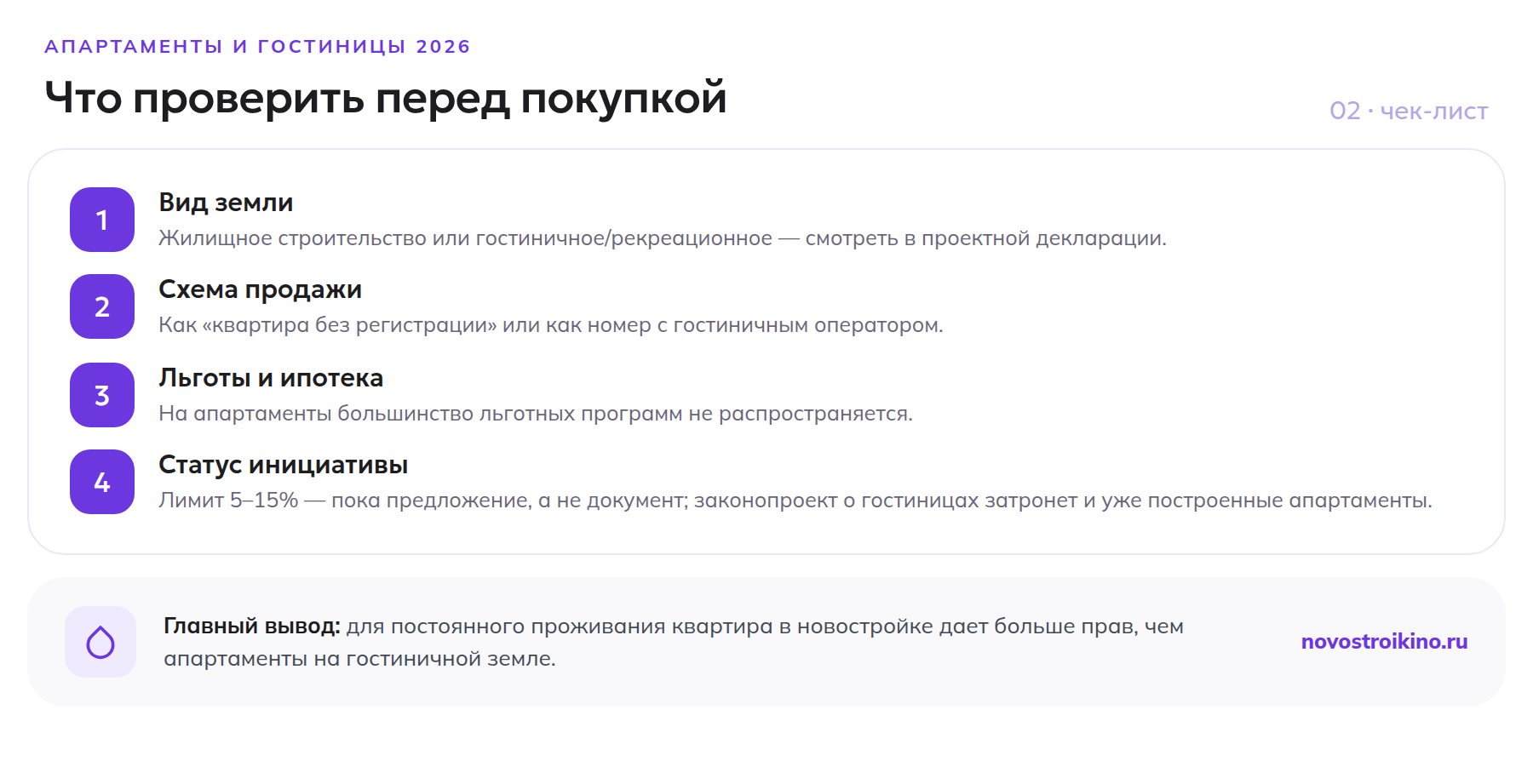Click the label 'АПАРТАМЕНТЫ И ГОСТИНИЦЫ 2026'
Screen dimensions: 1533x761
257,46
